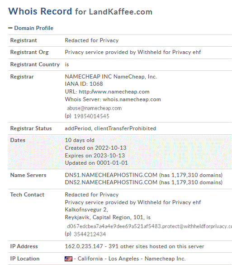Select the Name Servers label
Image resolution: width=232 pixels, height=265 pixels.
28,175
